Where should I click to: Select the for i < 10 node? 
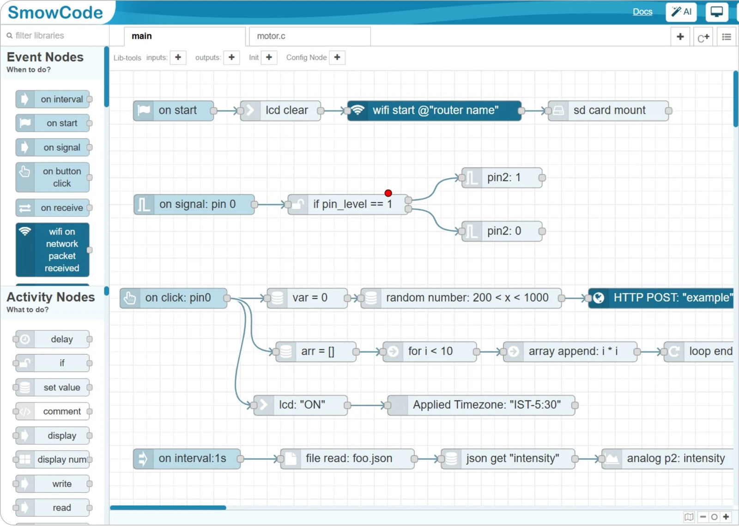[430, 351]
